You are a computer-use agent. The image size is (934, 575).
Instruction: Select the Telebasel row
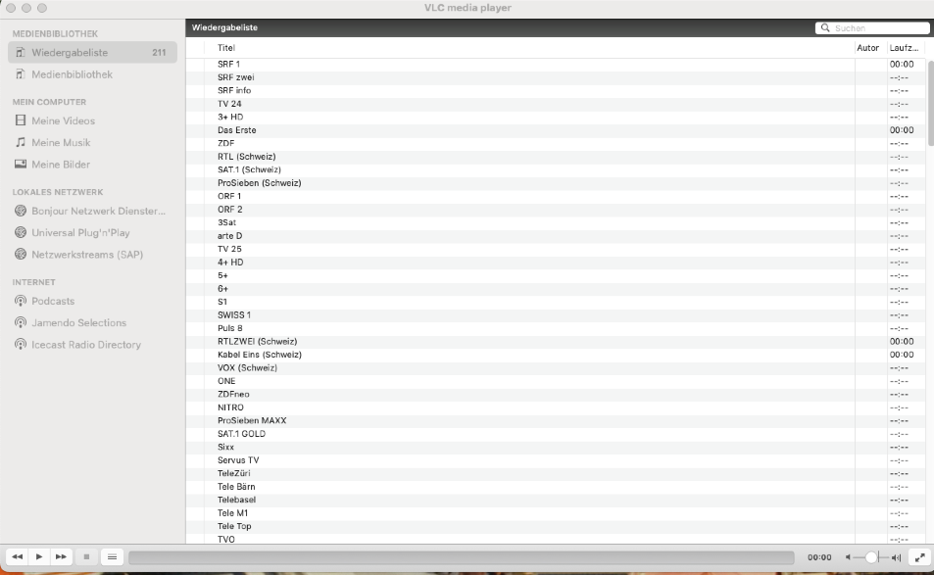click(556, 500)
